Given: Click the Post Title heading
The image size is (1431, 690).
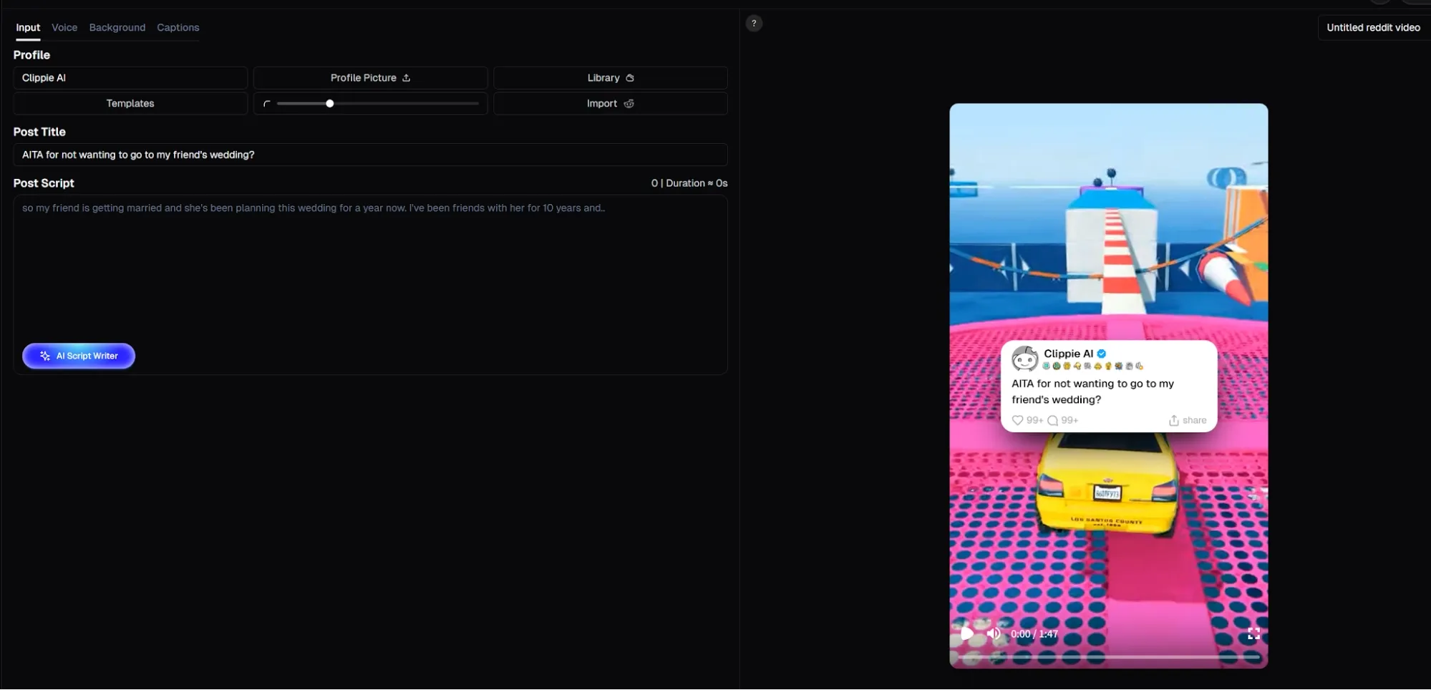Looking at the screenshot, I should tap(39, 132).
